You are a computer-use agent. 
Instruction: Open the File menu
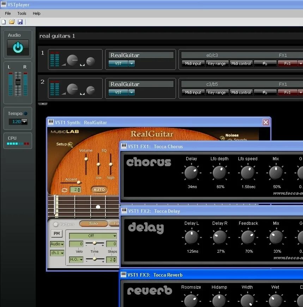[x=8, y=13]
